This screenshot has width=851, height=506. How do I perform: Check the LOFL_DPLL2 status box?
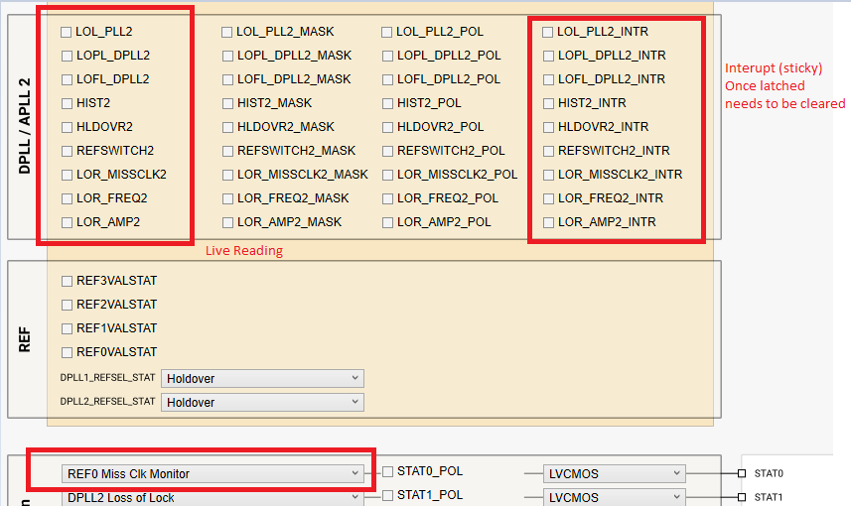coord(67,79)
